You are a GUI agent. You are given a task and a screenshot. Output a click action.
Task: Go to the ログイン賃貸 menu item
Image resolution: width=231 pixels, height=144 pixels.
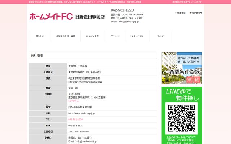(x=92, y=36)
